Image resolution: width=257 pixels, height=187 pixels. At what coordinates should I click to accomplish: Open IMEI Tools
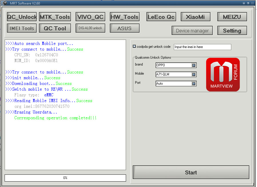coord(22,28)
